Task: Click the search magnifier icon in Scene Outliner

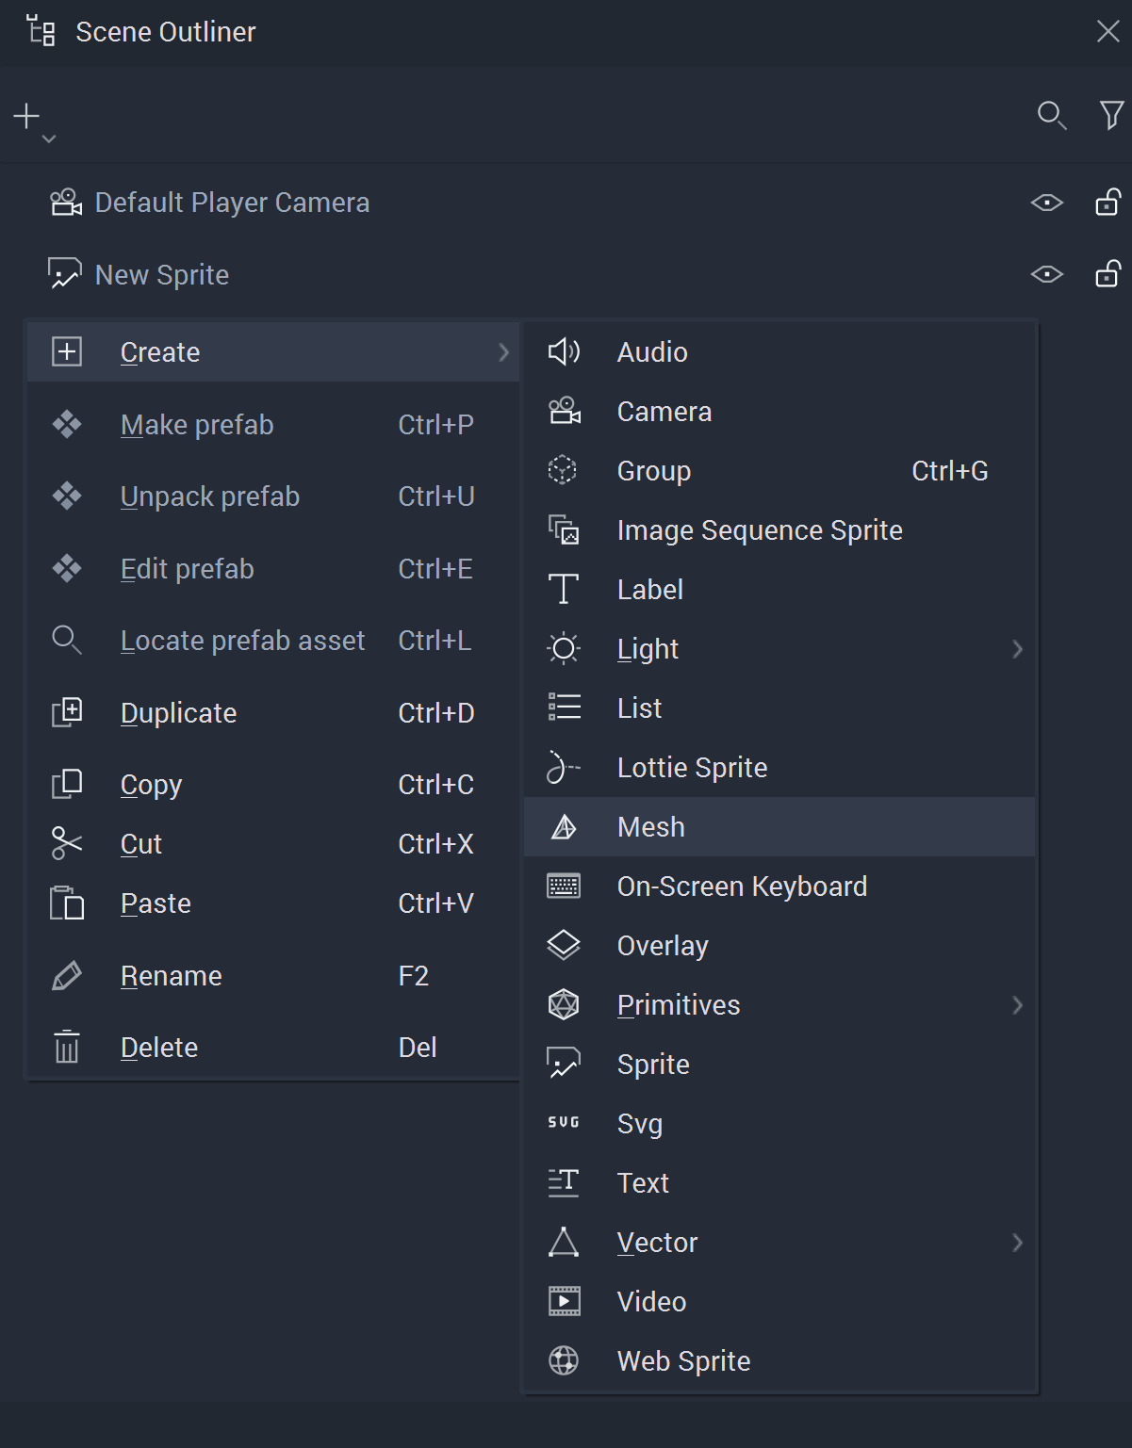Action: (x=1050, y=115)
